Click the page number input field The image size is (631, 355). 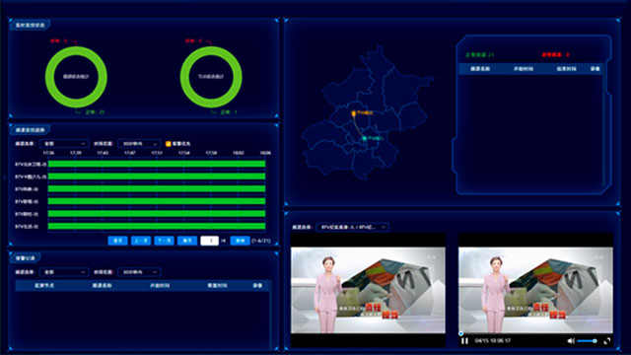209,241
